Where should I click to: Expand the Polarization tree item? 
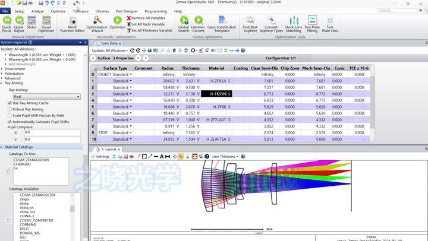[2, 74]
